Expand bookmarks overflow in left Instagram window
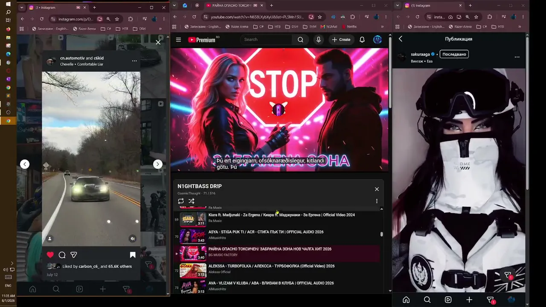The width and height of the screenshot is (546, 307). click(x=160, y=29)
